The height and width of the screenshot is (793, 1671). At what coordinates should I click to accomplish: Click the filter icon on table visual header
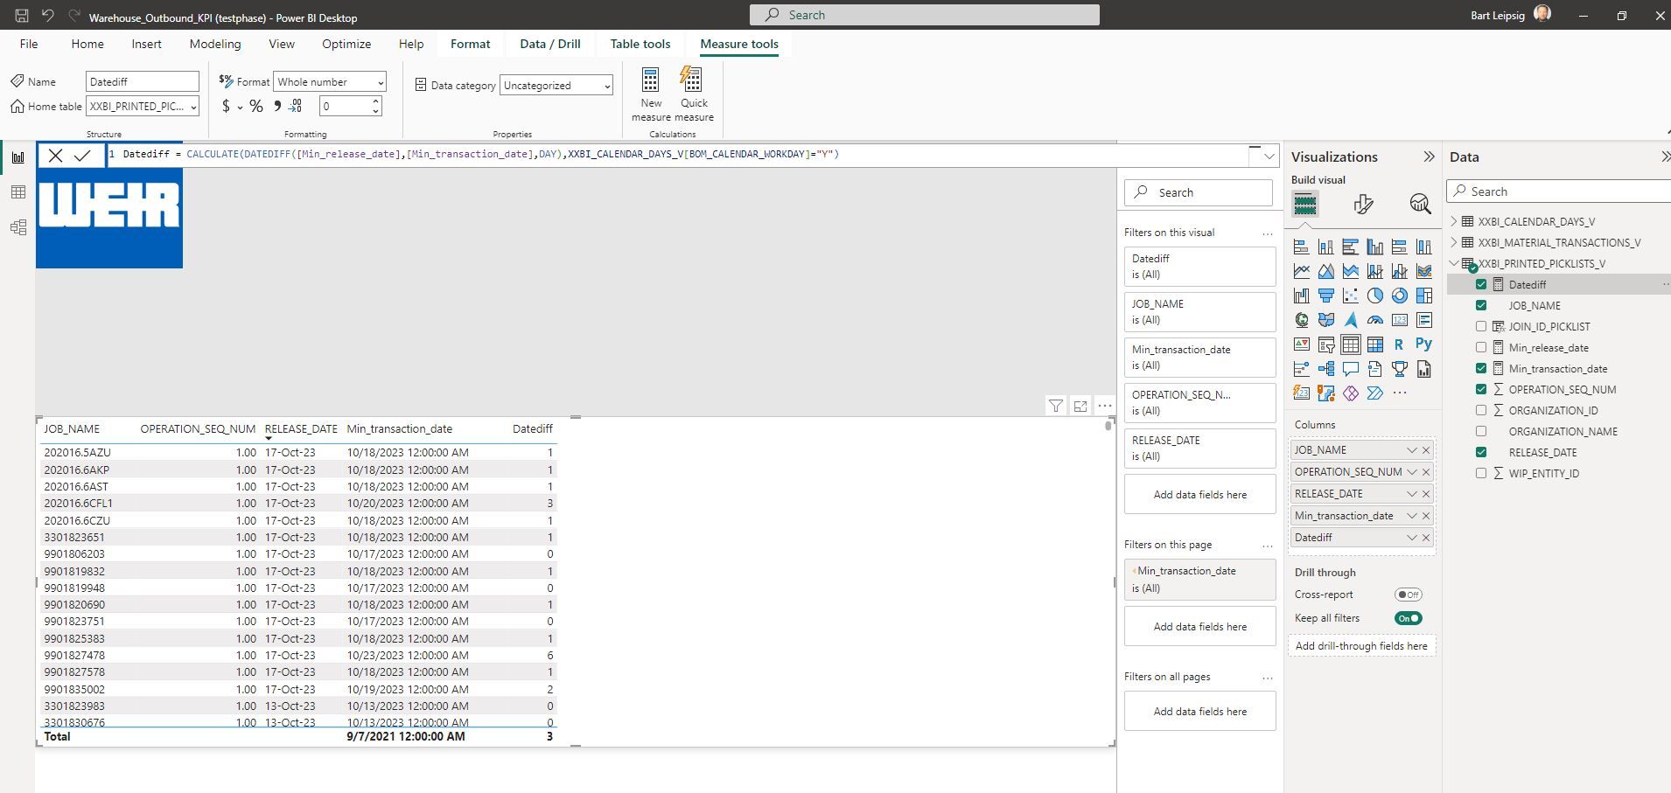click(1056, 406)
